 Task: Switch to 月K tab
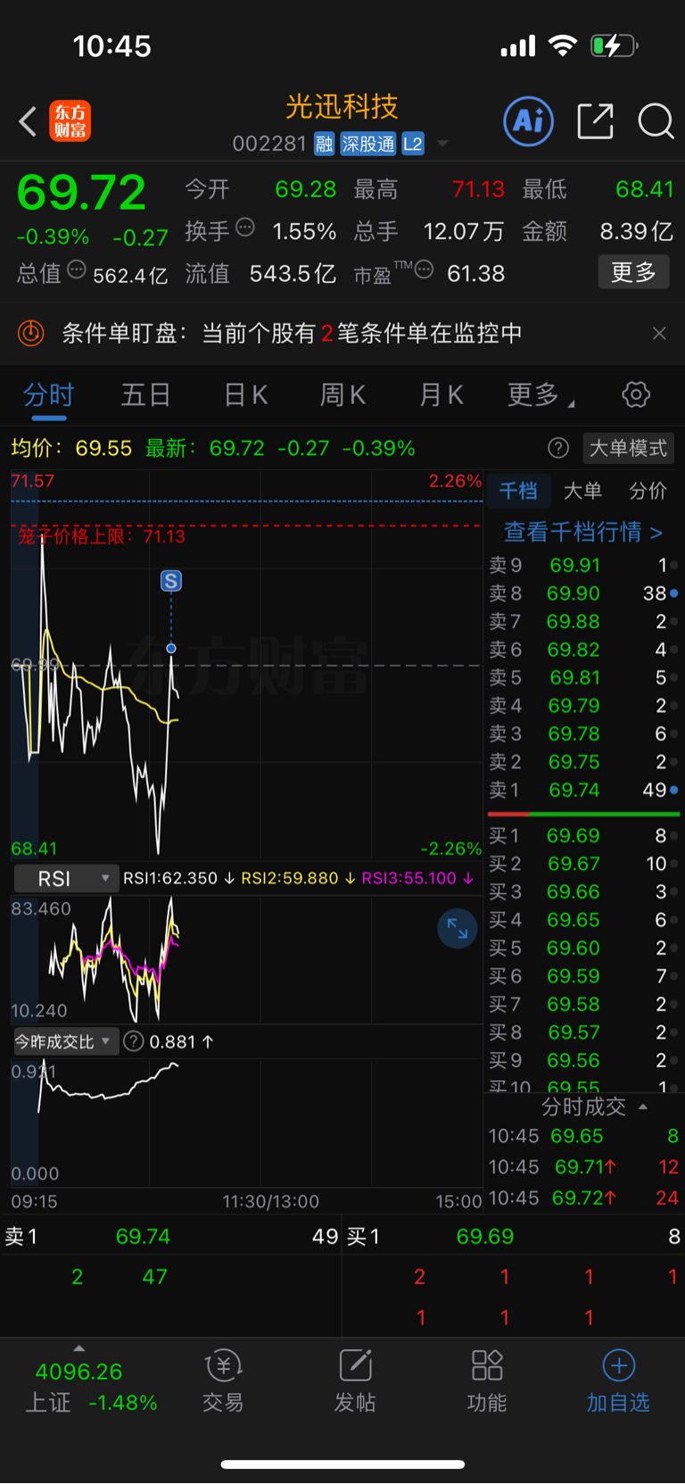pos(441,395)
